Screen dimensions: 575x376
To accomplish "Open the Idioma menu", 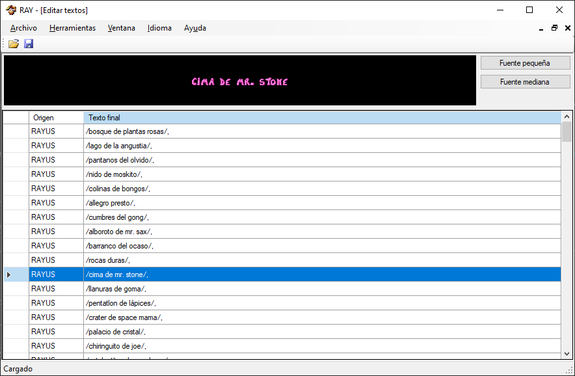I will (x=159, y=28).
